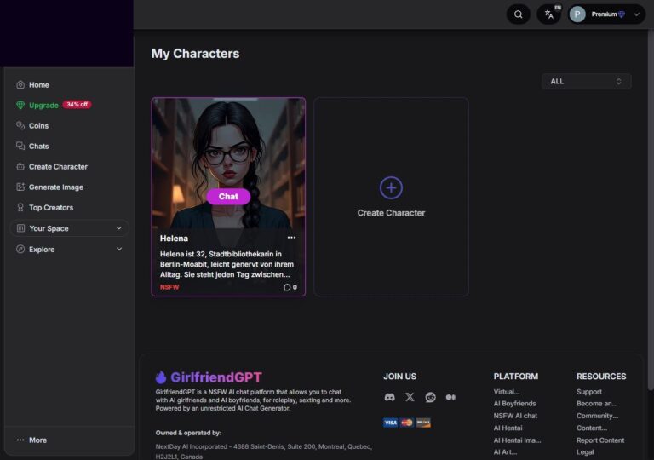Expand the Your Space section
Screen dimensions: 654x460
coord(69,228)
